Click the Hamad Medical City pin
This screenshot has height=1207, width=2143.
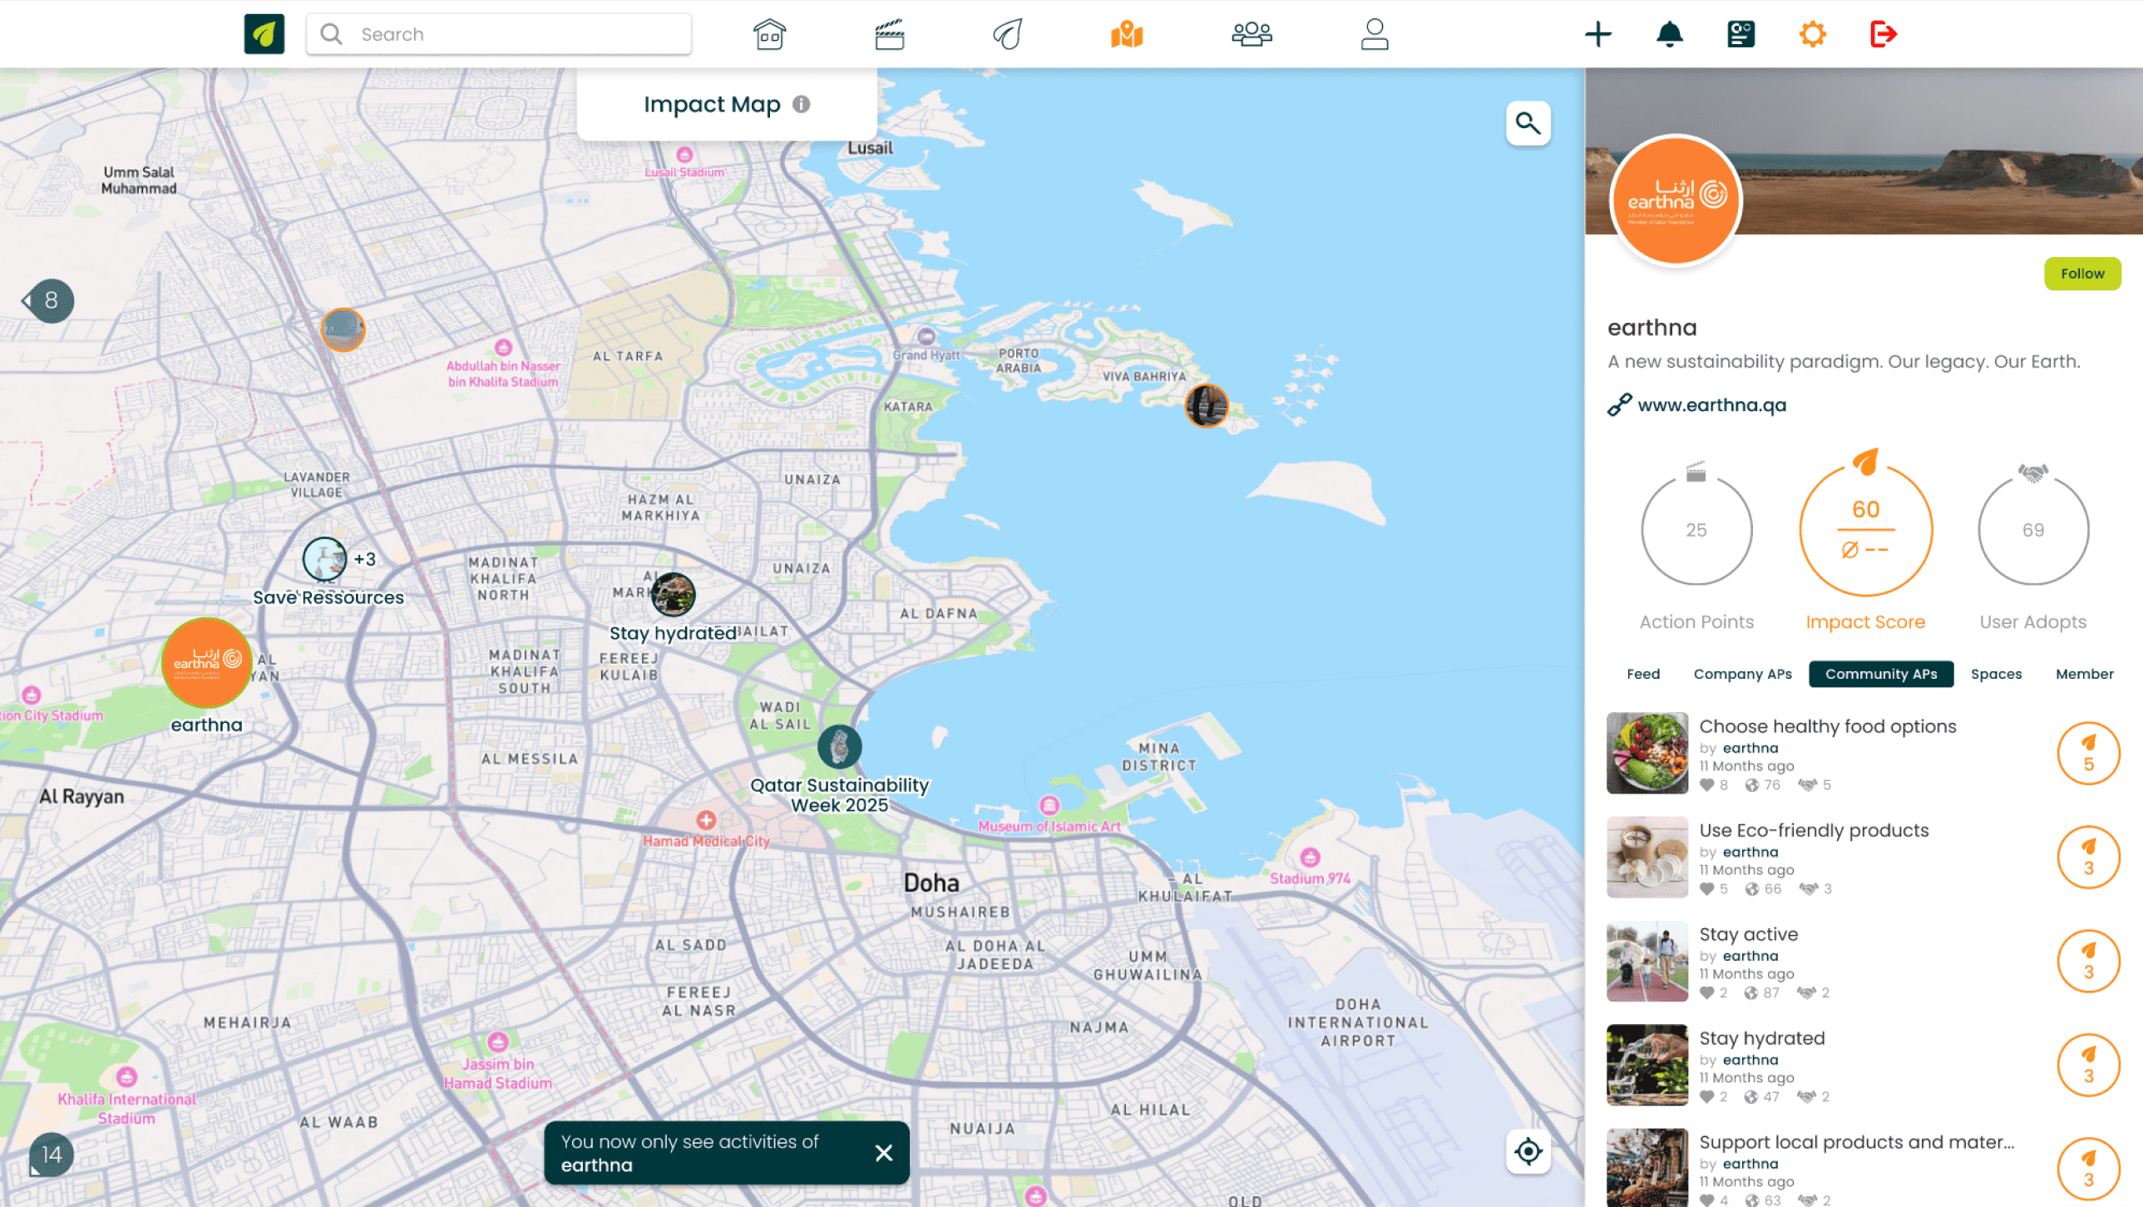point(706,820)
